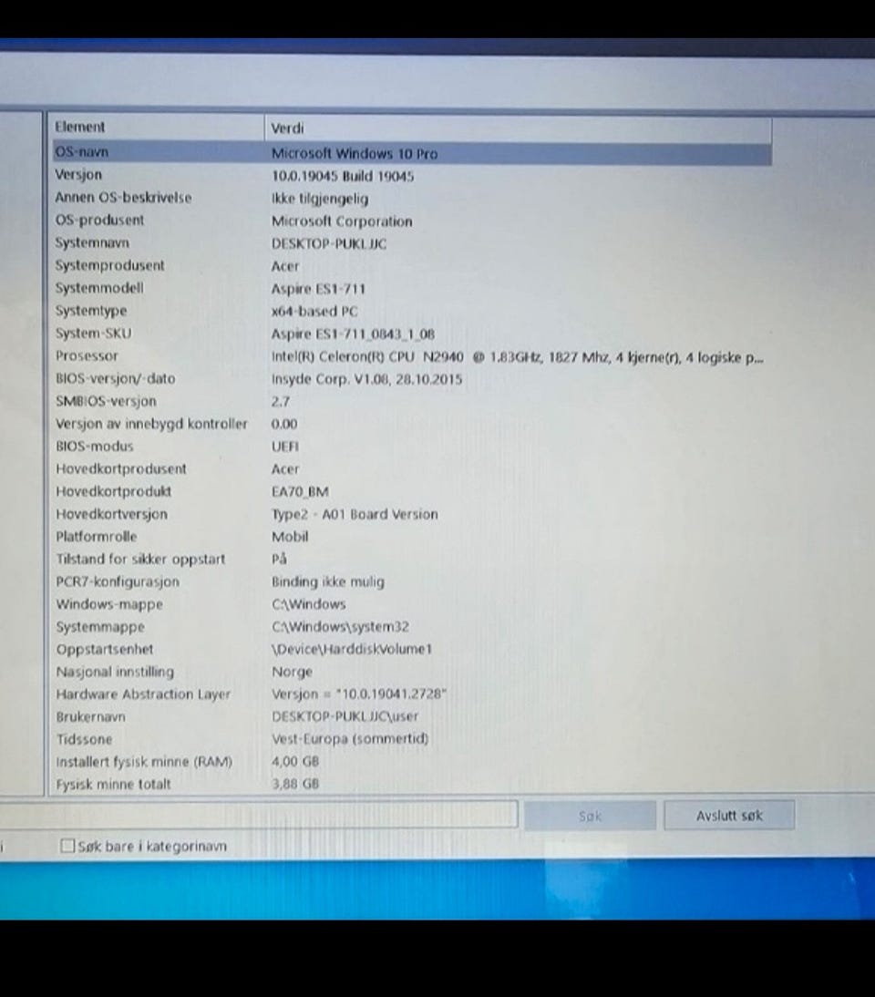Select the Prosessor row
The image size is (875, 997).
coord(412,356)
